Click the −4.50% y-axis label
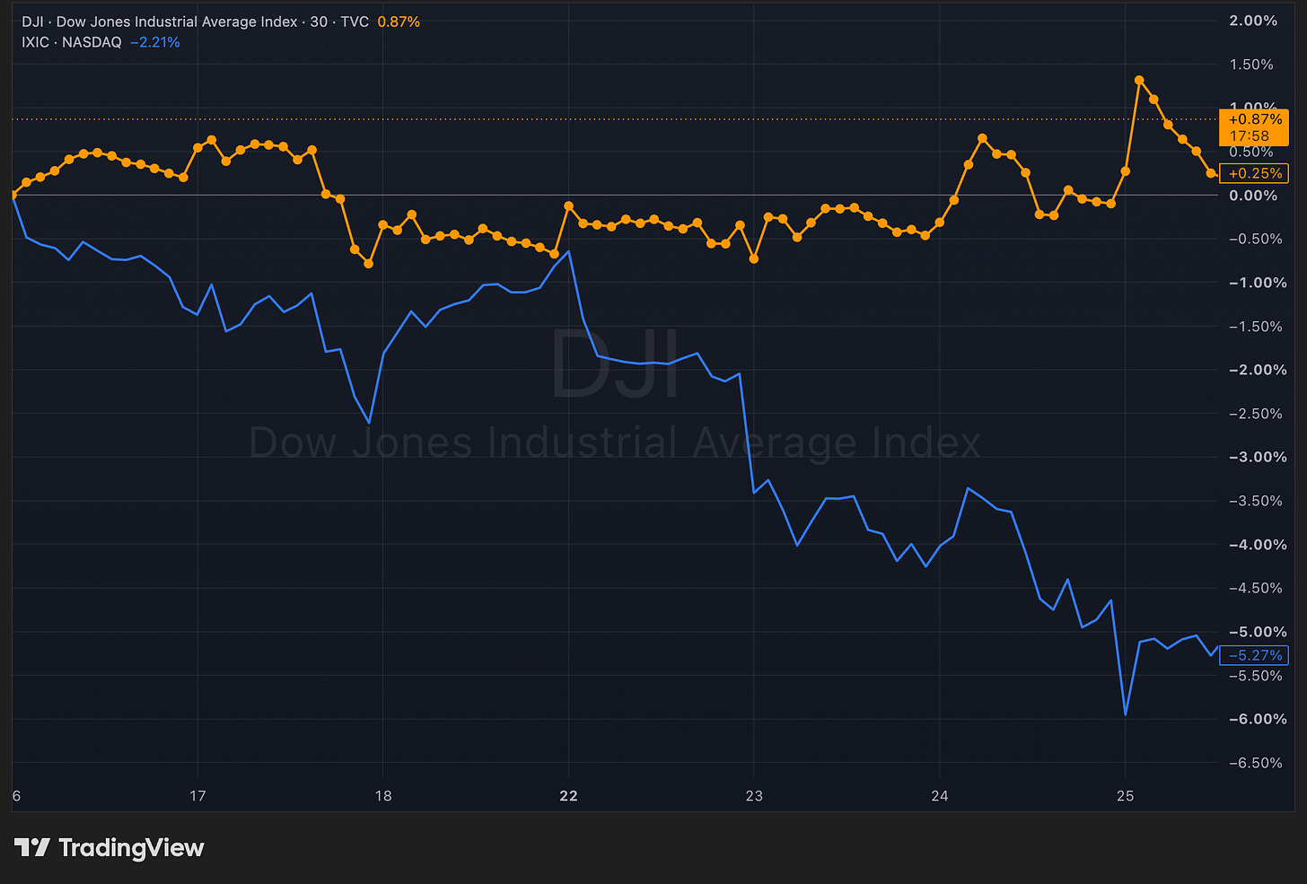The image size is (1307, 884). [1256, 588]
